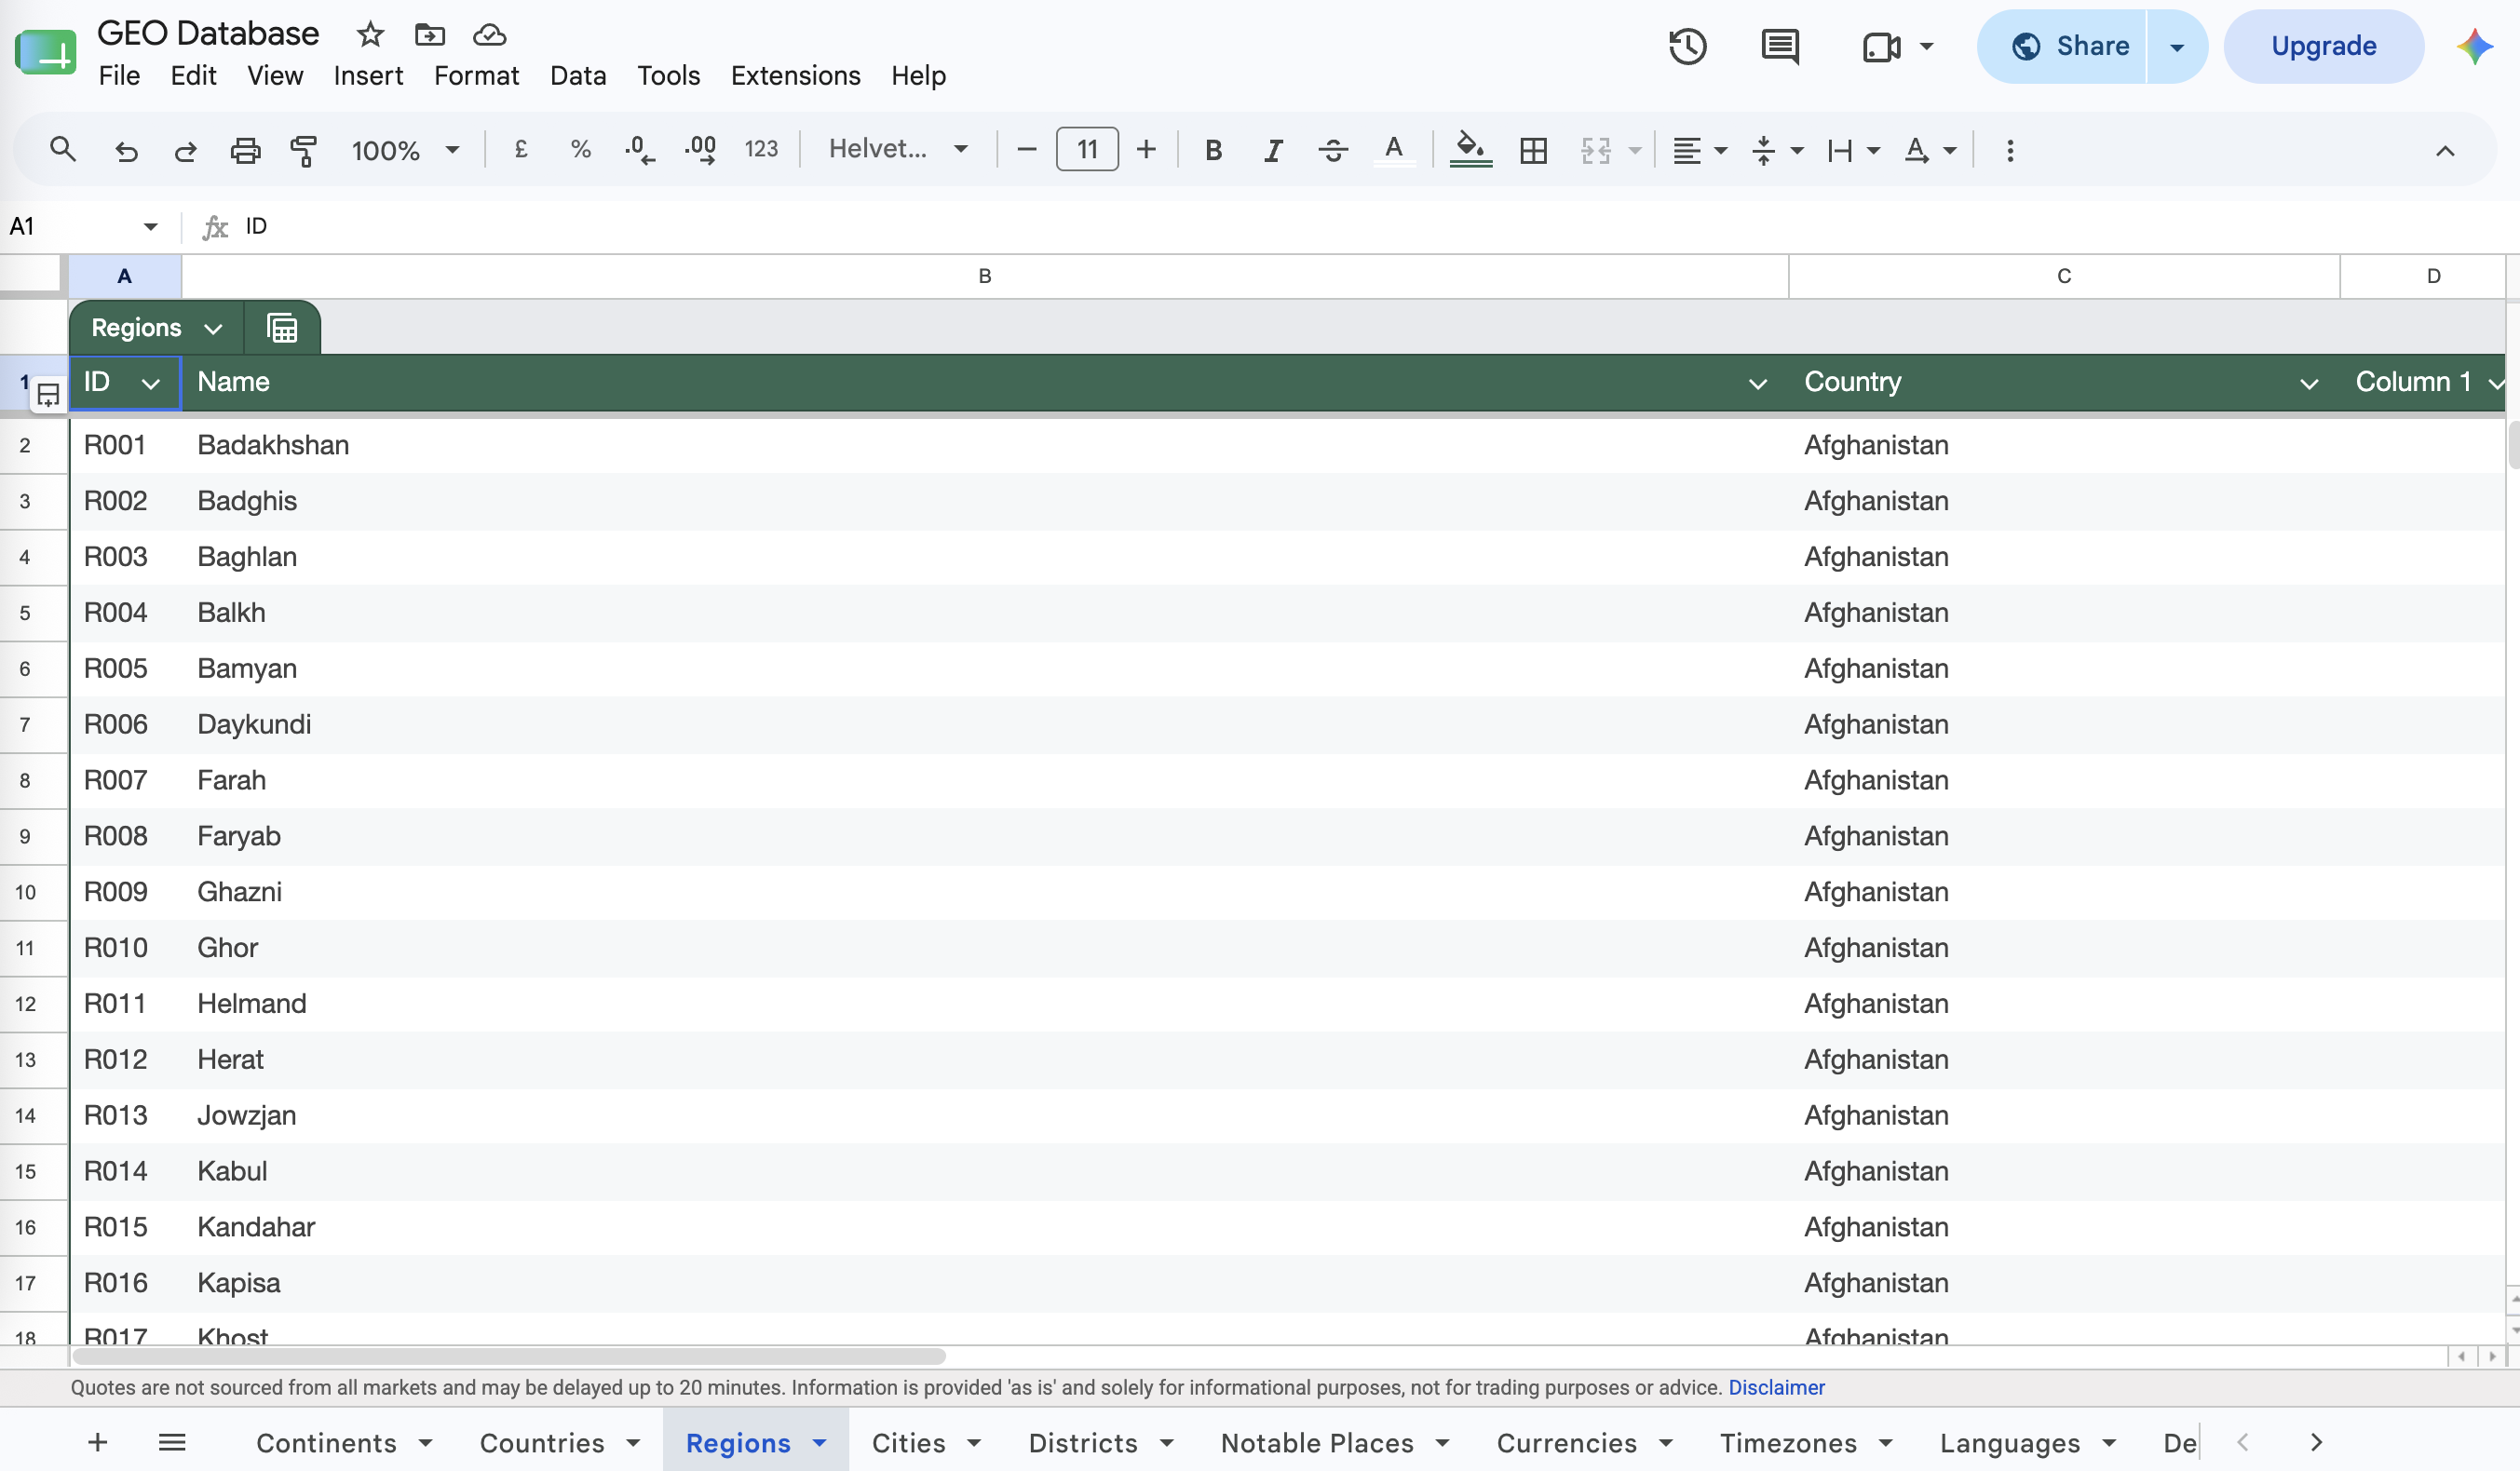Toggle bold formatting
The width and height of the screenshot is (2520, 1471).
coord(1213,150)
